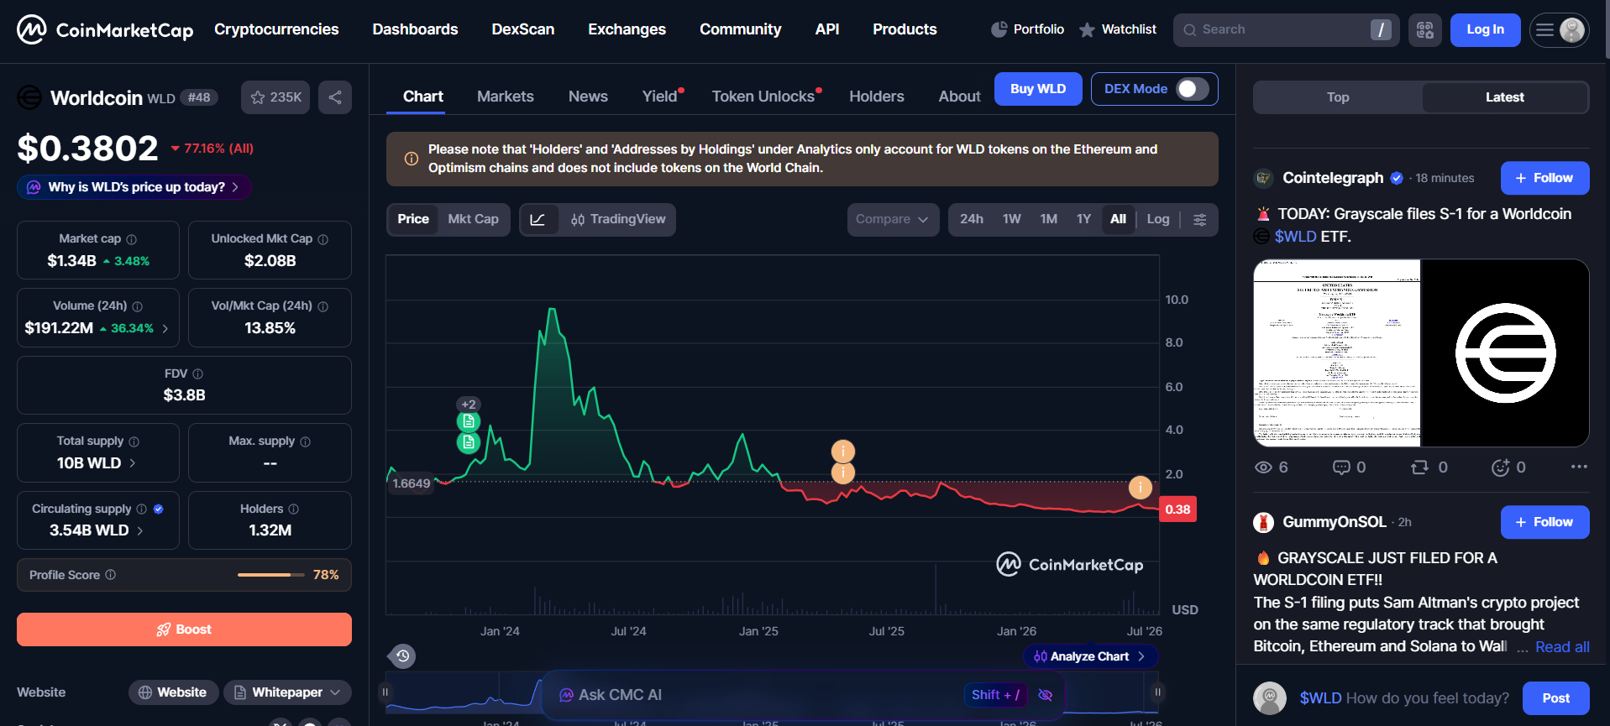Open Why is WLD's price up today
The height and width of the screenshot is (726, 1610).
(134, 187)
